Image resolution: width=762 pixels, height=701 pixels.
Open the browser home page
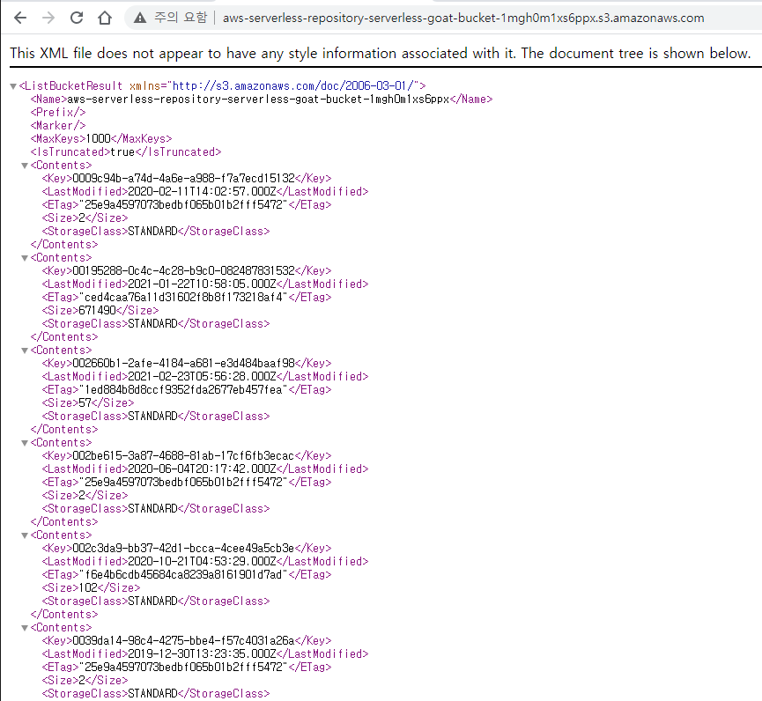click(x=105, y=18)
